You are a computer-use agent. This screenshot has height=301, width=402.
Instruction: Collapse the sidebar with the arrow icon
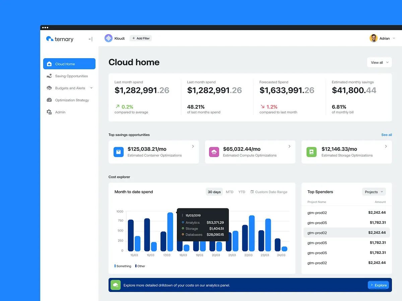tap(90, 39)
